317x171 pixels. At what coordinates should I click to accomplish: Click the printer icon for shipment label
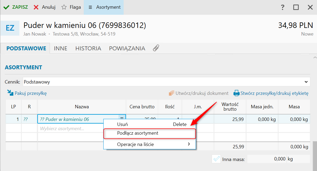point(236,93)
